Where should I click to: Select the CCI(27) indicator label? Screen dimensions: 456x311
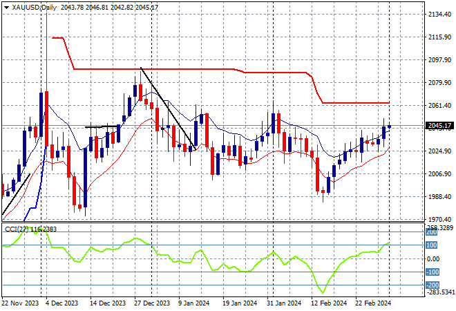point(17,229)
